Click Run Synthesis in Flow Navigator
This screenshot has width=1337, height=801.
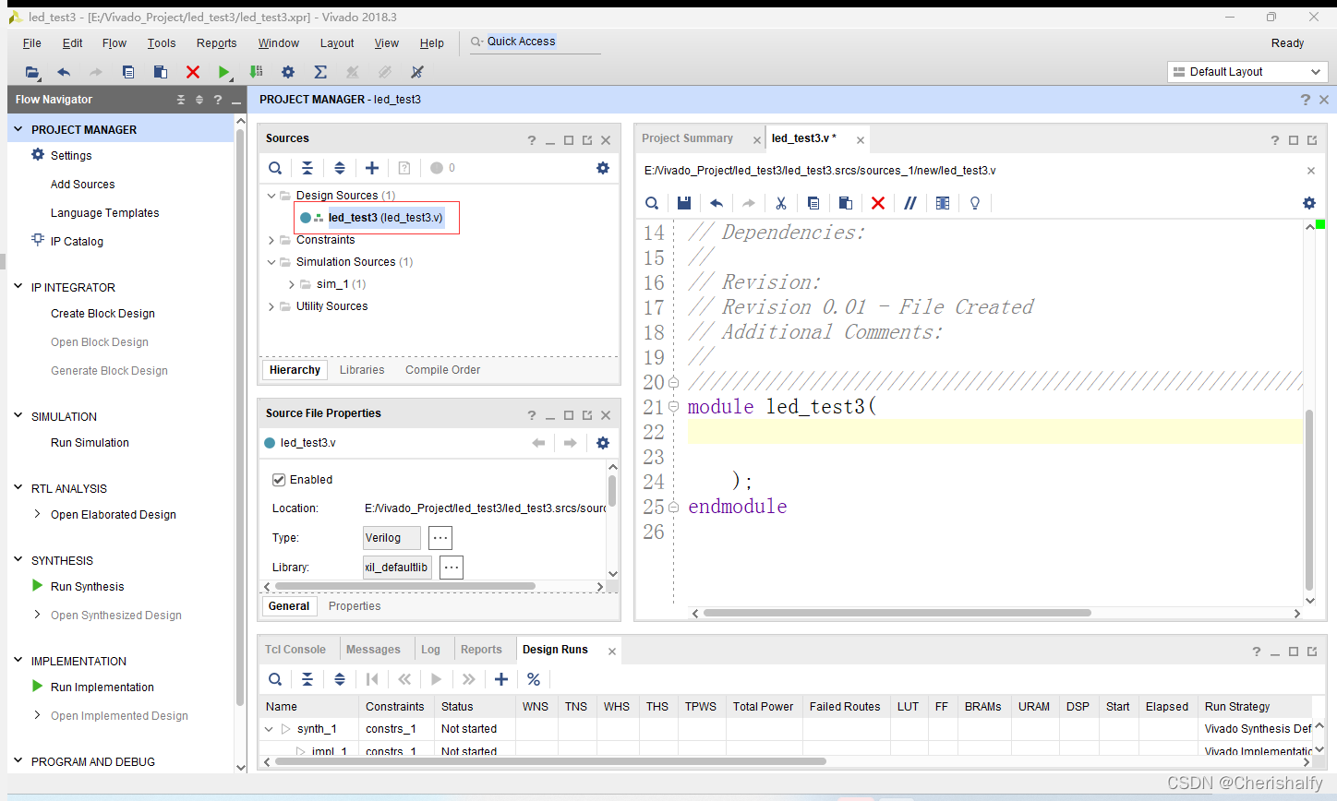[x=88, y=587]
